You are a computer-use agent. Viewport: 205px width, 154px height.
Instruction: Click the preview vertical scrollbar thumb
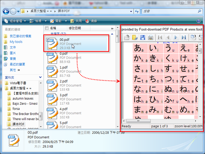coord(200,51)
